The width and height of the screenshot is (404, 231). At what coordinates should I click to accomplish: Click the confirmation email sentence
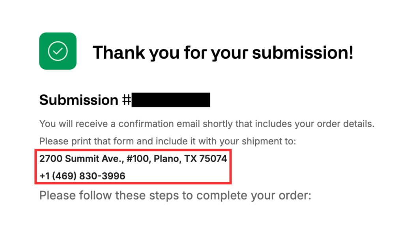pos(207,124)
